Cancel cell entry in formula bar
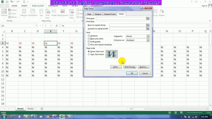 point(45,26)
